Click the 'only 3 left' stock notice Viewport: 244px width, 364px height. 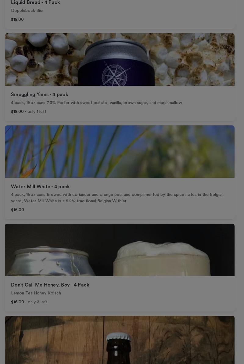pos(38,302)
